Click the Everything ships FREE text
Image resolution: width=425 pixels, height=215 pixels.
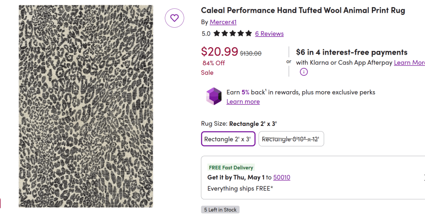240,189
